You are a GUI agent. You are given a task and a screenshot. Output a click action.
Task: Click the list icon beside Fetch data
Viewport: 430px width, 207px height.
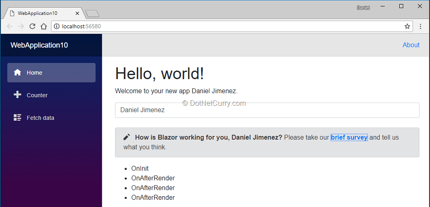pos(17,118)
